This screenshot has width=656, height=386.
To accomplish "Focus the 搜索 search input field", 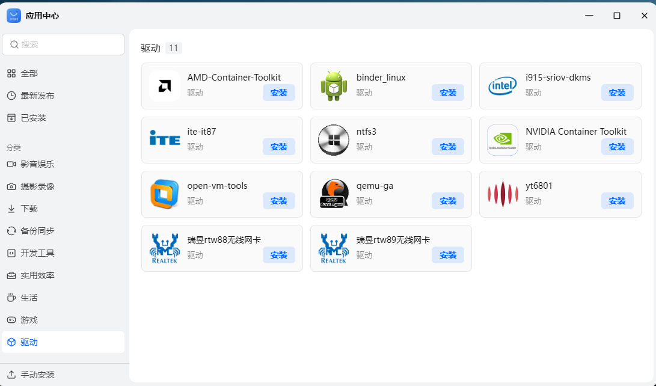I will 63,44.
